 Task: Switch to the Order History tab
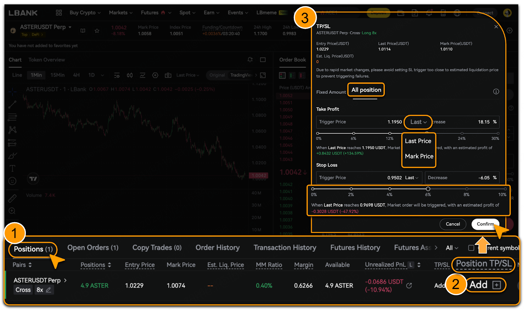click(217, 248)
